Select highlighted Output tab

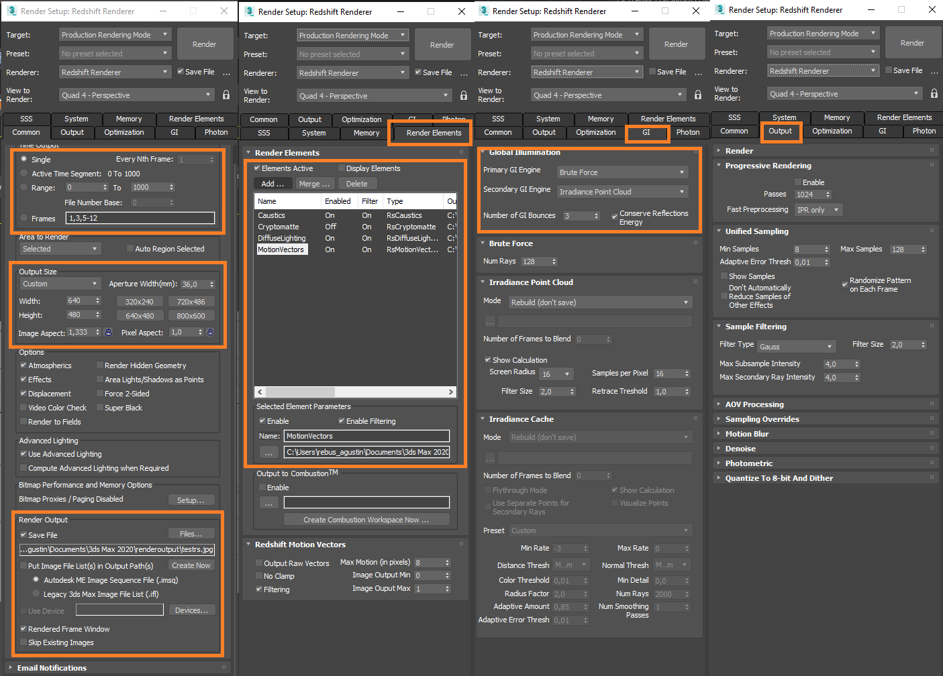pyautogui.click(x=780, y=131)
